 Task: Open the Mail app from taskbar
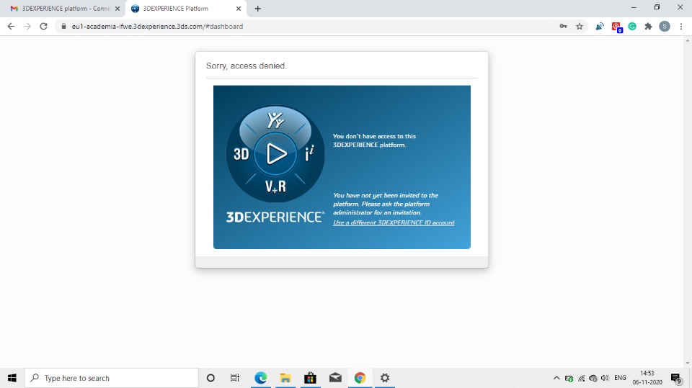click(x=335, y=378)
